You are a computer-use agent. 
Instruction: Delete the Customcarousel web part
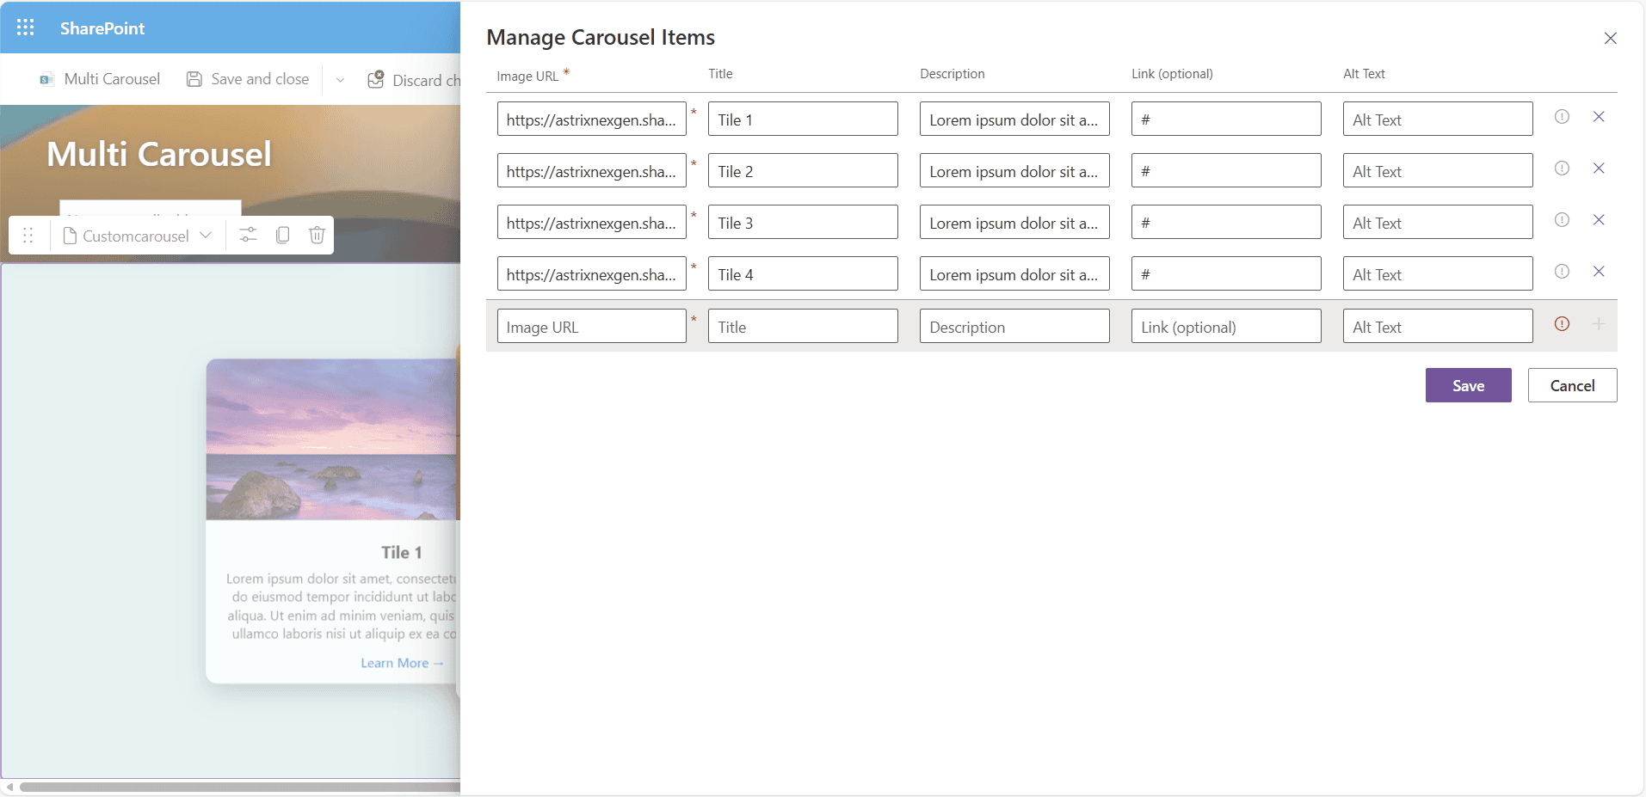point(317,235)
